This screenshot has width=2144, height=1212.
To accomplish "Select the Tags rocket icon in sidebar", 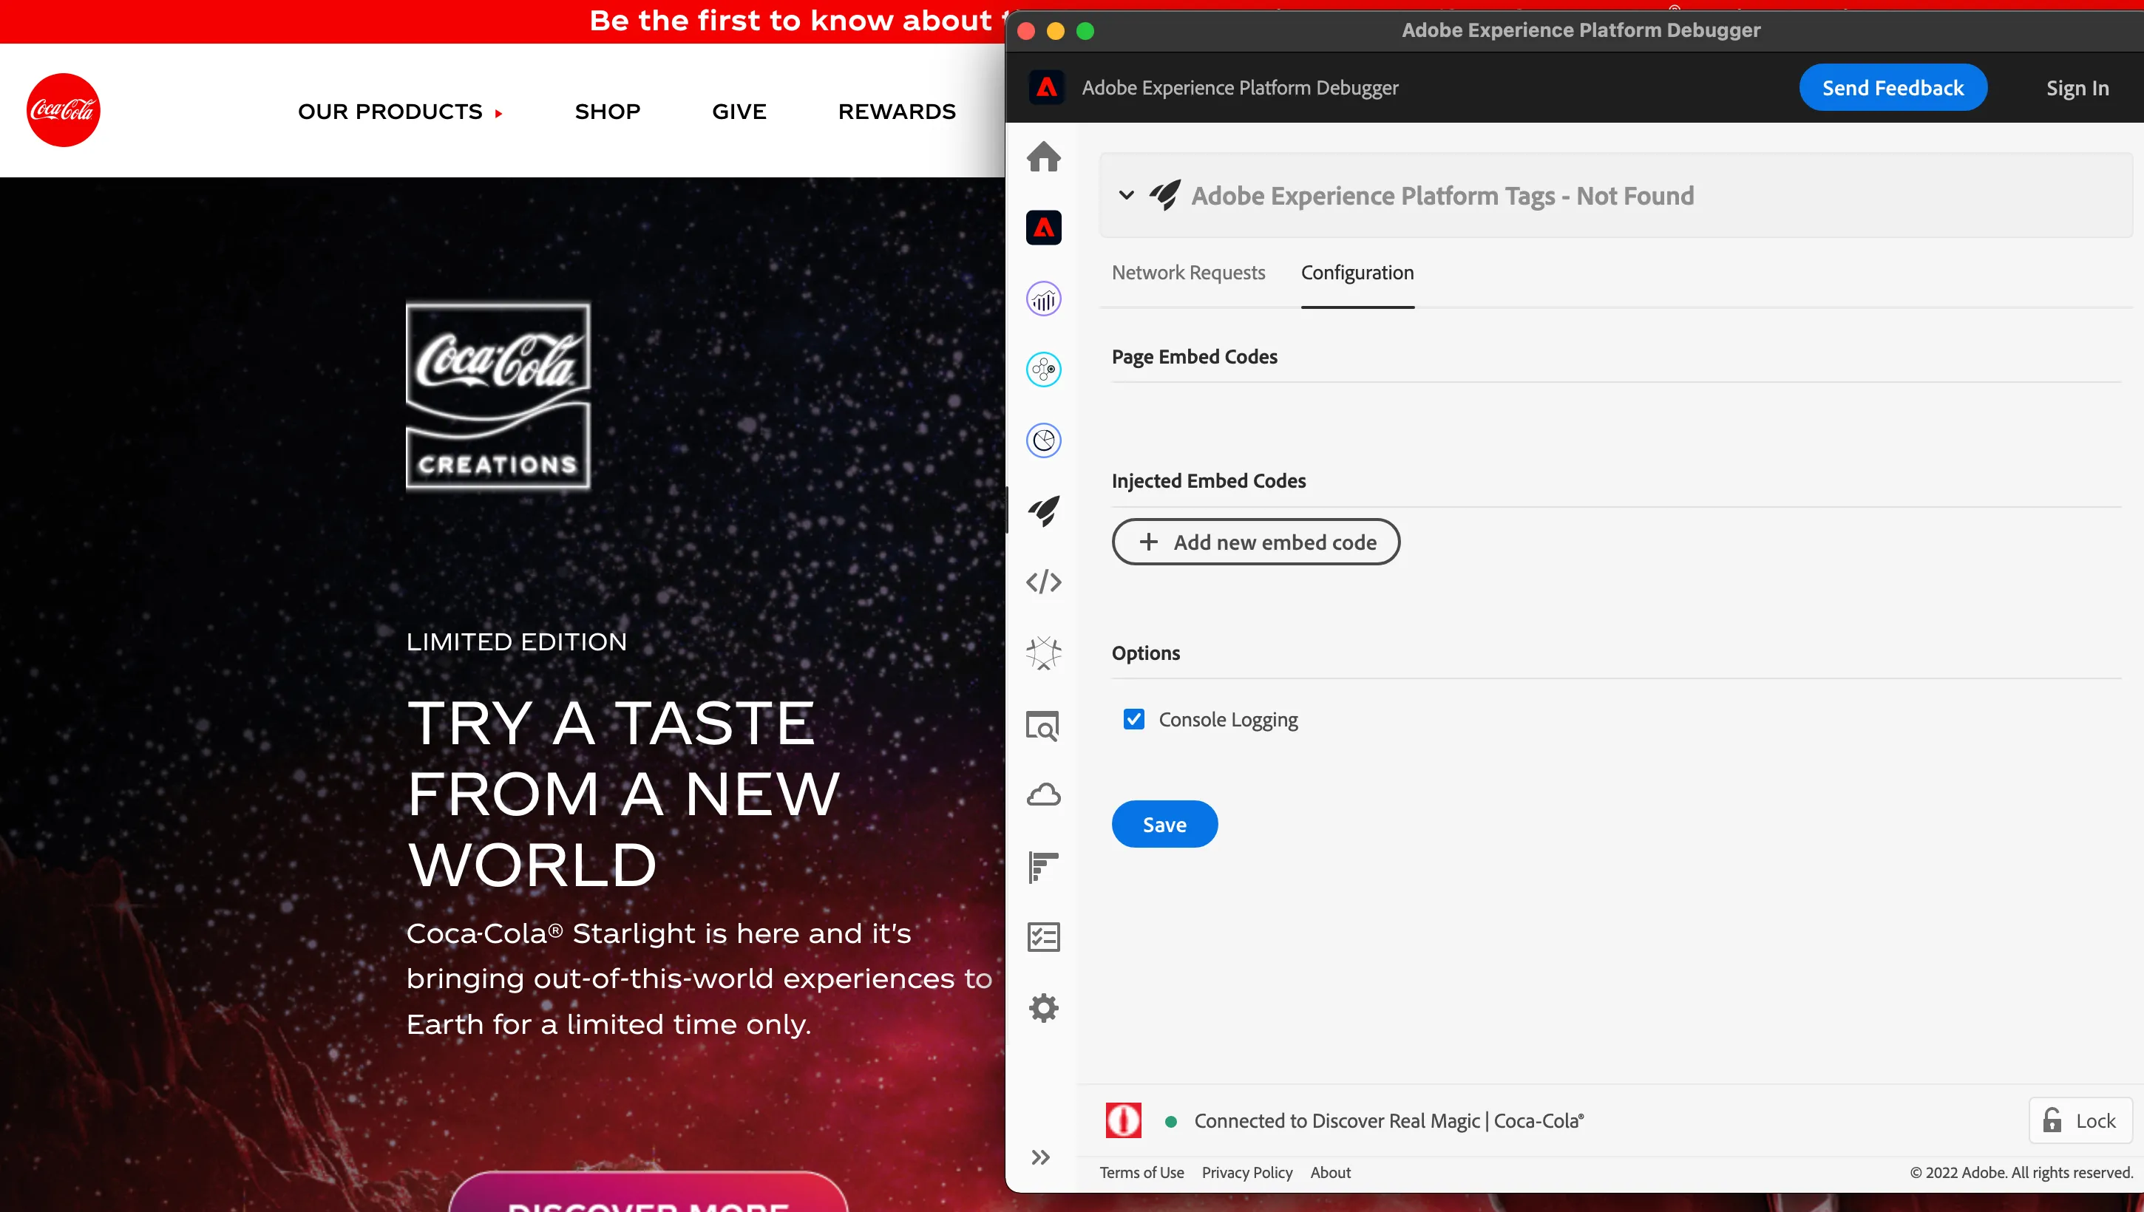I will pyautogui.click(x=1043, y=511).
